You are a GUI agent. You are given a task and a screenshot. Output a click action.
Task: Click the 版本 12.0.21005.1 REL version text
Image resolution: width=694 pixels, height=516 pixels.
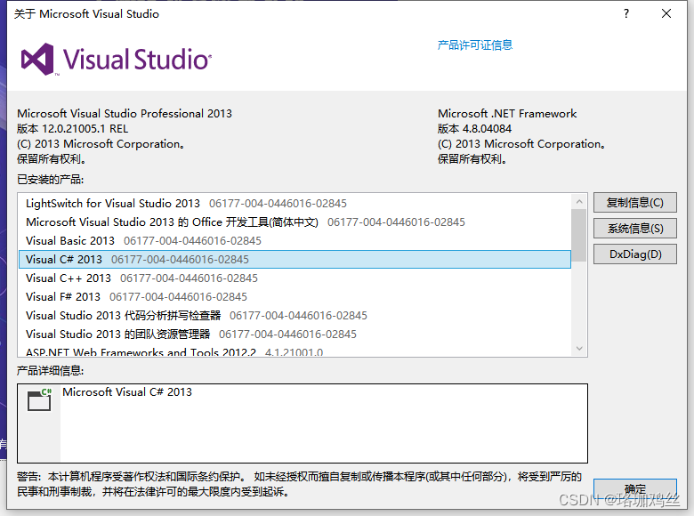coord(73,129)
